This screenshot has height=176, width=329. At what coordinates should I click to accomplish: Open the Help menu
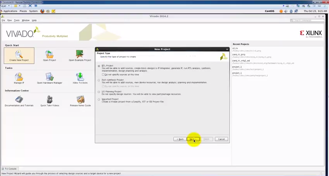[x=34, y=20]
